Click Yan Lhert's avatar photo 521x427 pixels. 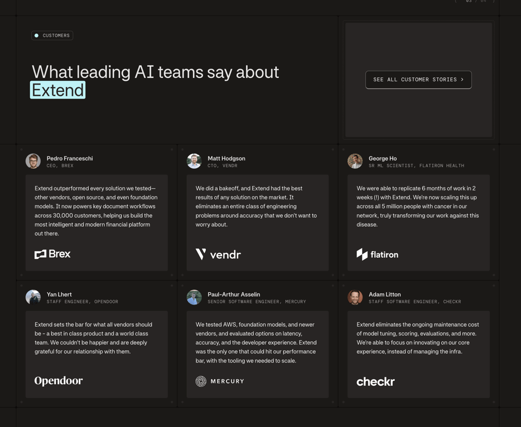click(33, 297)
